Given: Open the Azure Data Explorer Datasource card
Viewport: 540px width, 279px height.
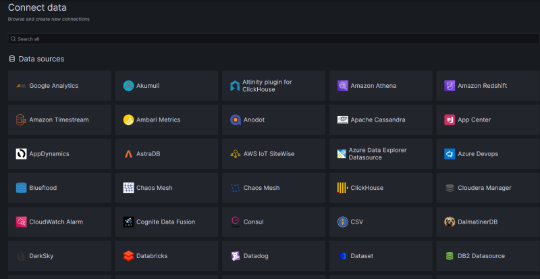Looking at the screenshot, I should [x=381, y=154].
